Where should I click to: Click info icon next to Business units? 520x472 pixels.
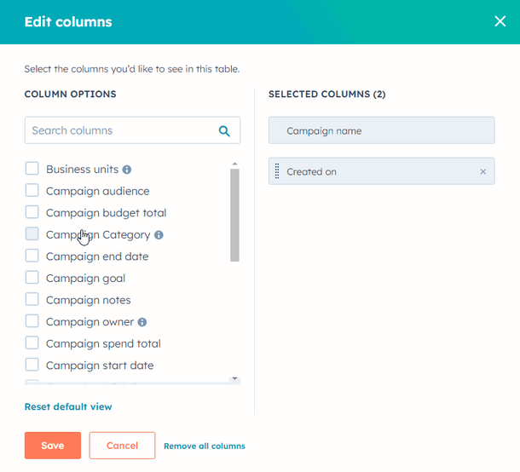[x=127, y=170]
